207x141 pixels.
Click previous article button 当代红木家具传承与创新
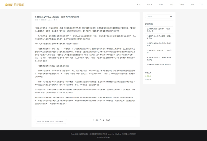coord(51,121)
